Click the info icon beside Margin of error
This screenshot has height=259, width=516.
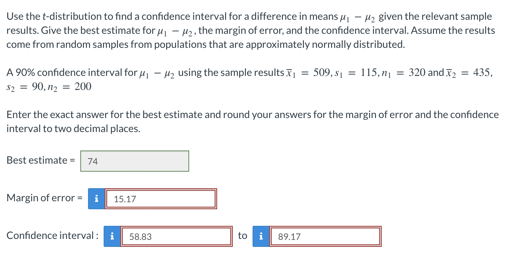click(x=96, y=199)
